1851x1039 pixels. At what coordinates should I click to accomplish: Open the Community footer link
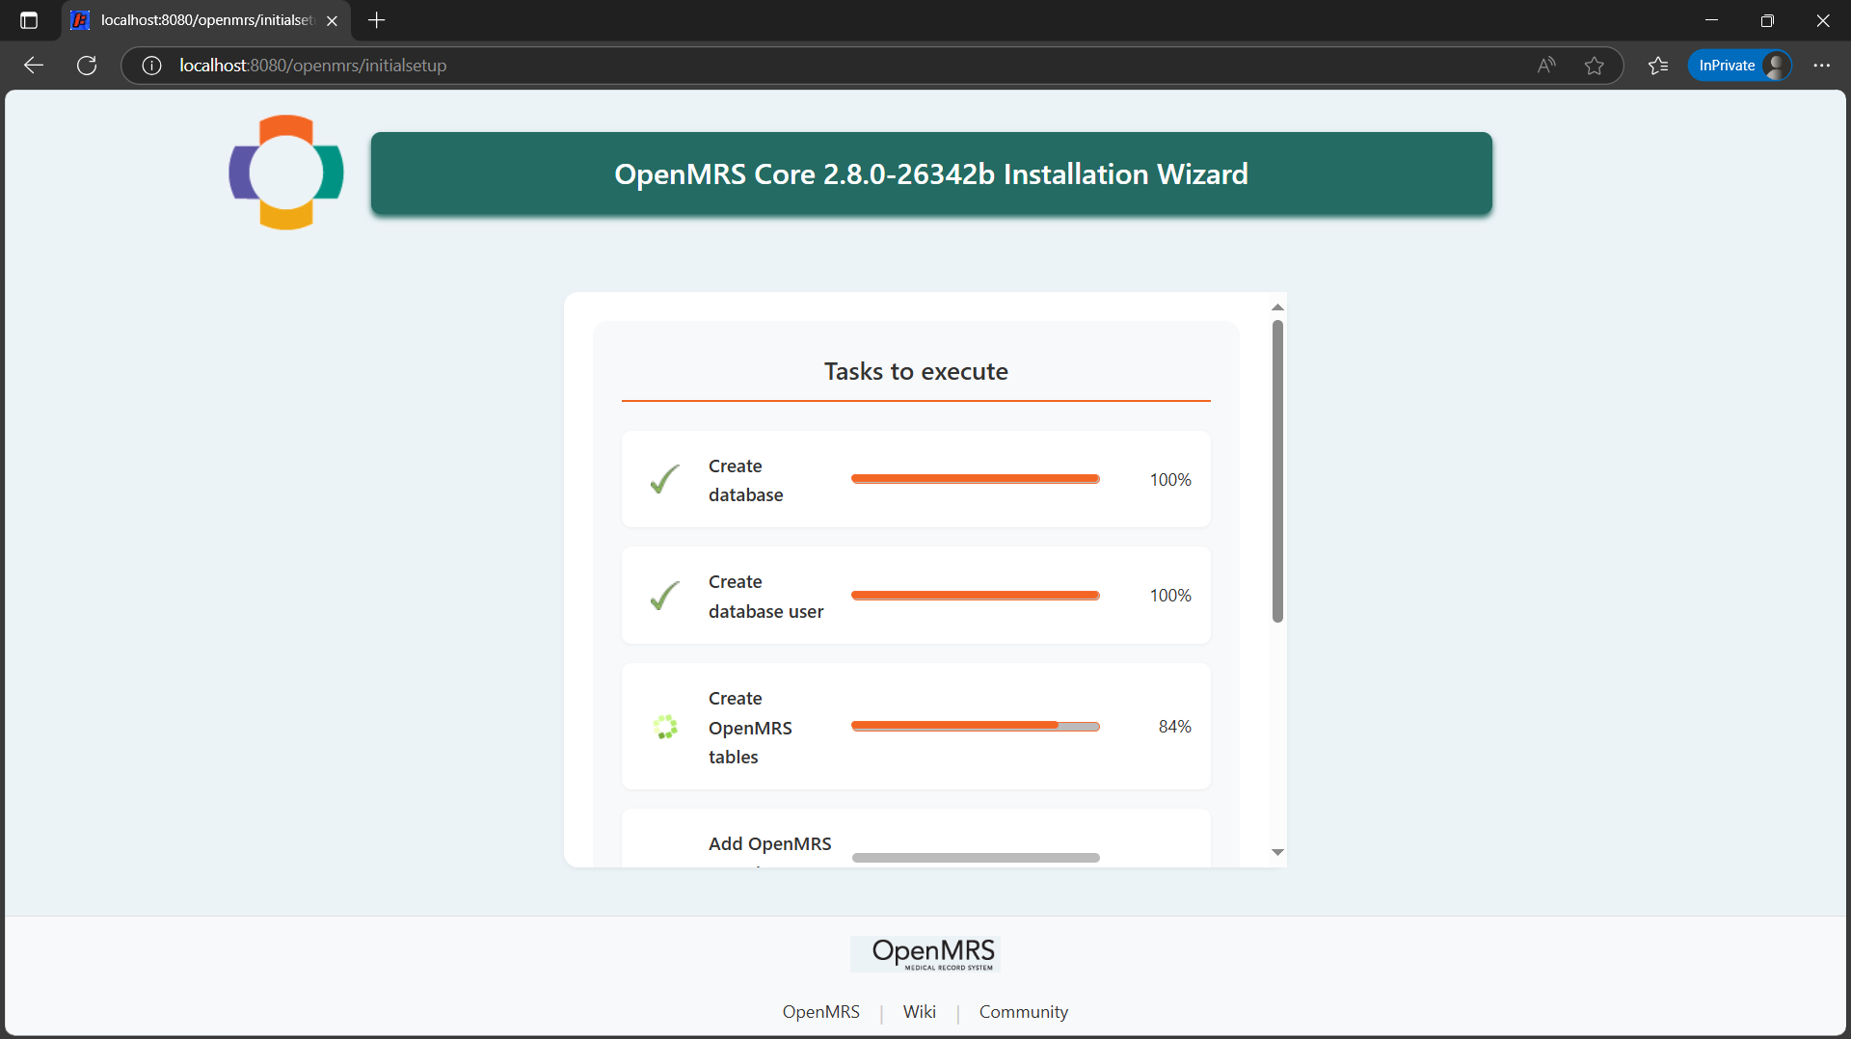pyautogui.click(x=1023, y=1011)
